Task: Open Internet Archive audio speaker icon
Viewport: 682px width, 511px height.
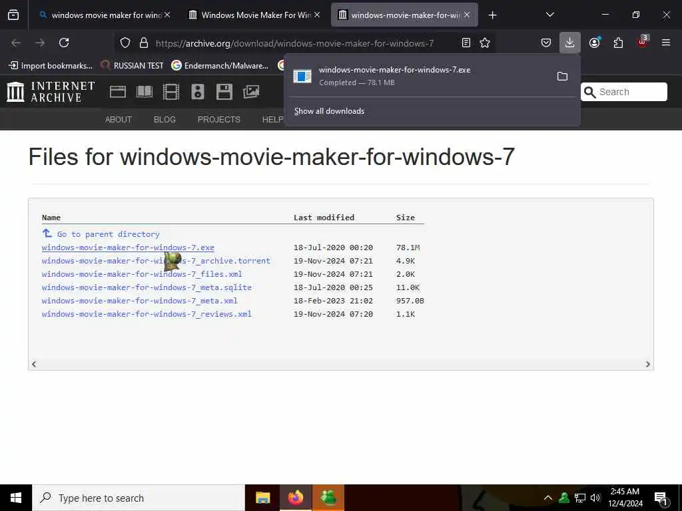Action: 197,92
